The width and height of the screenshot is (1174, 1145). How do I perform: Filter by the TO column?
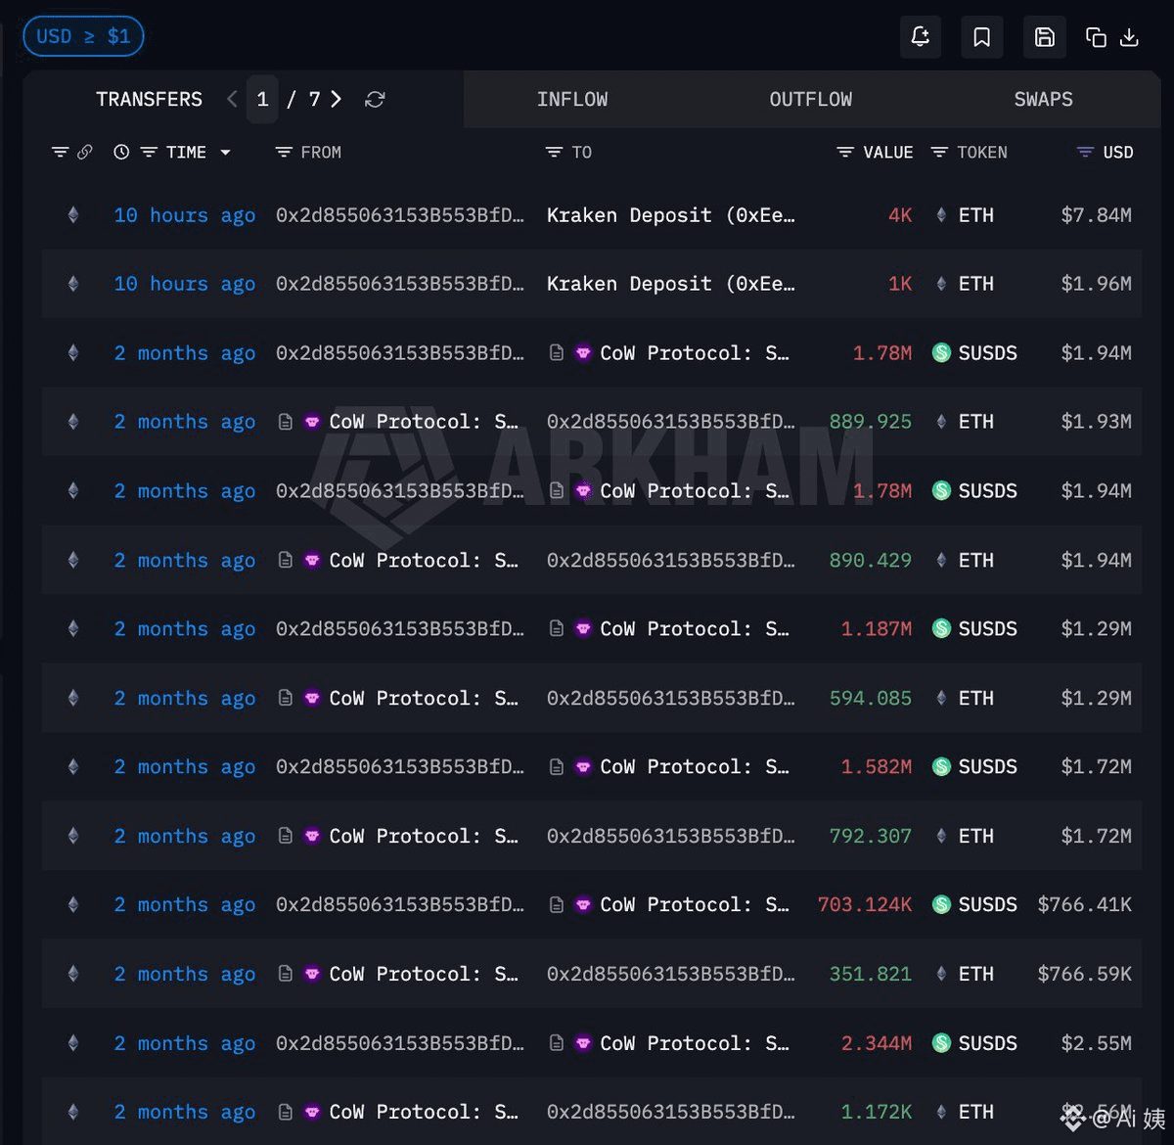(554, 152)
